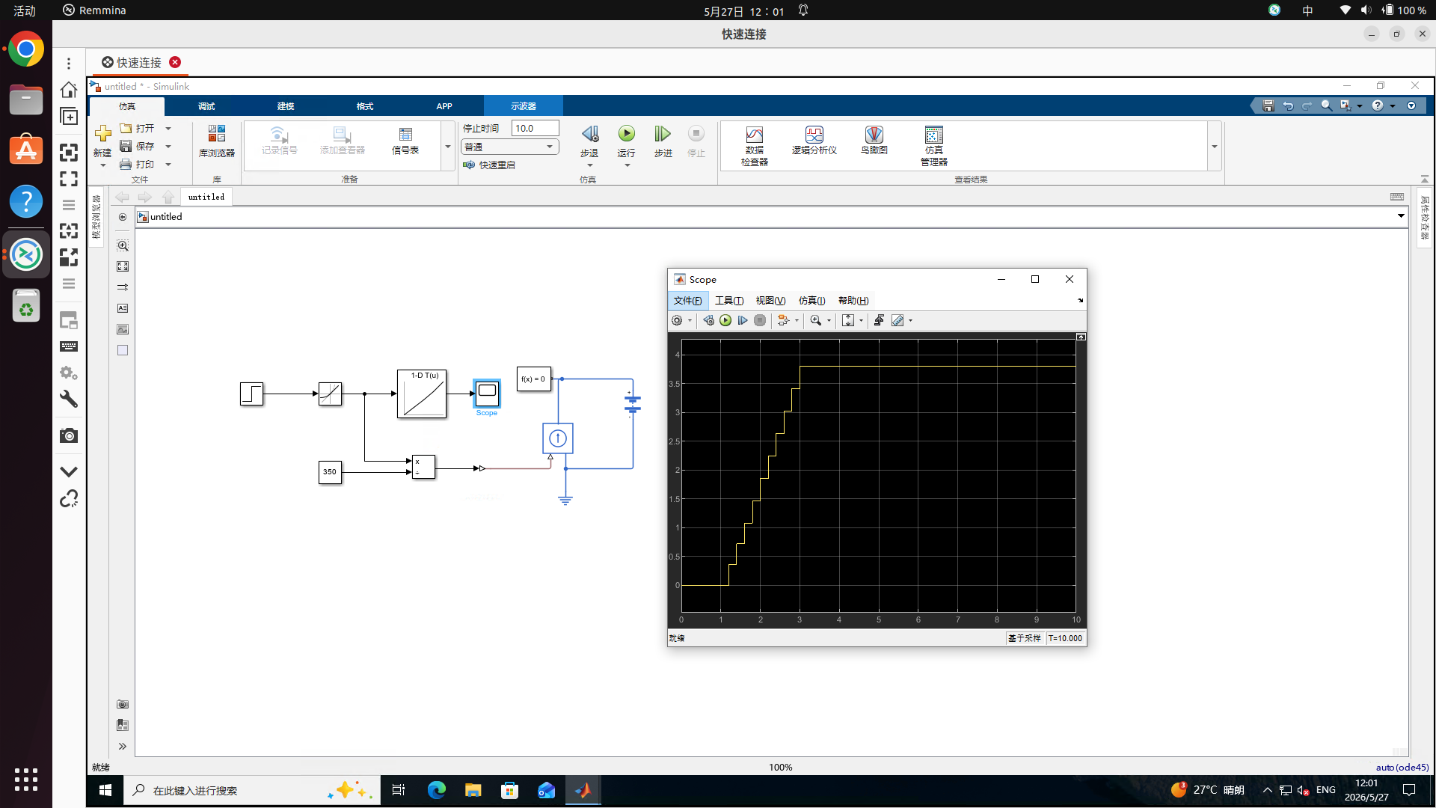1436x808 pixels.
Task: Expand the review results gallery arrow
Action: point(1215,147)
